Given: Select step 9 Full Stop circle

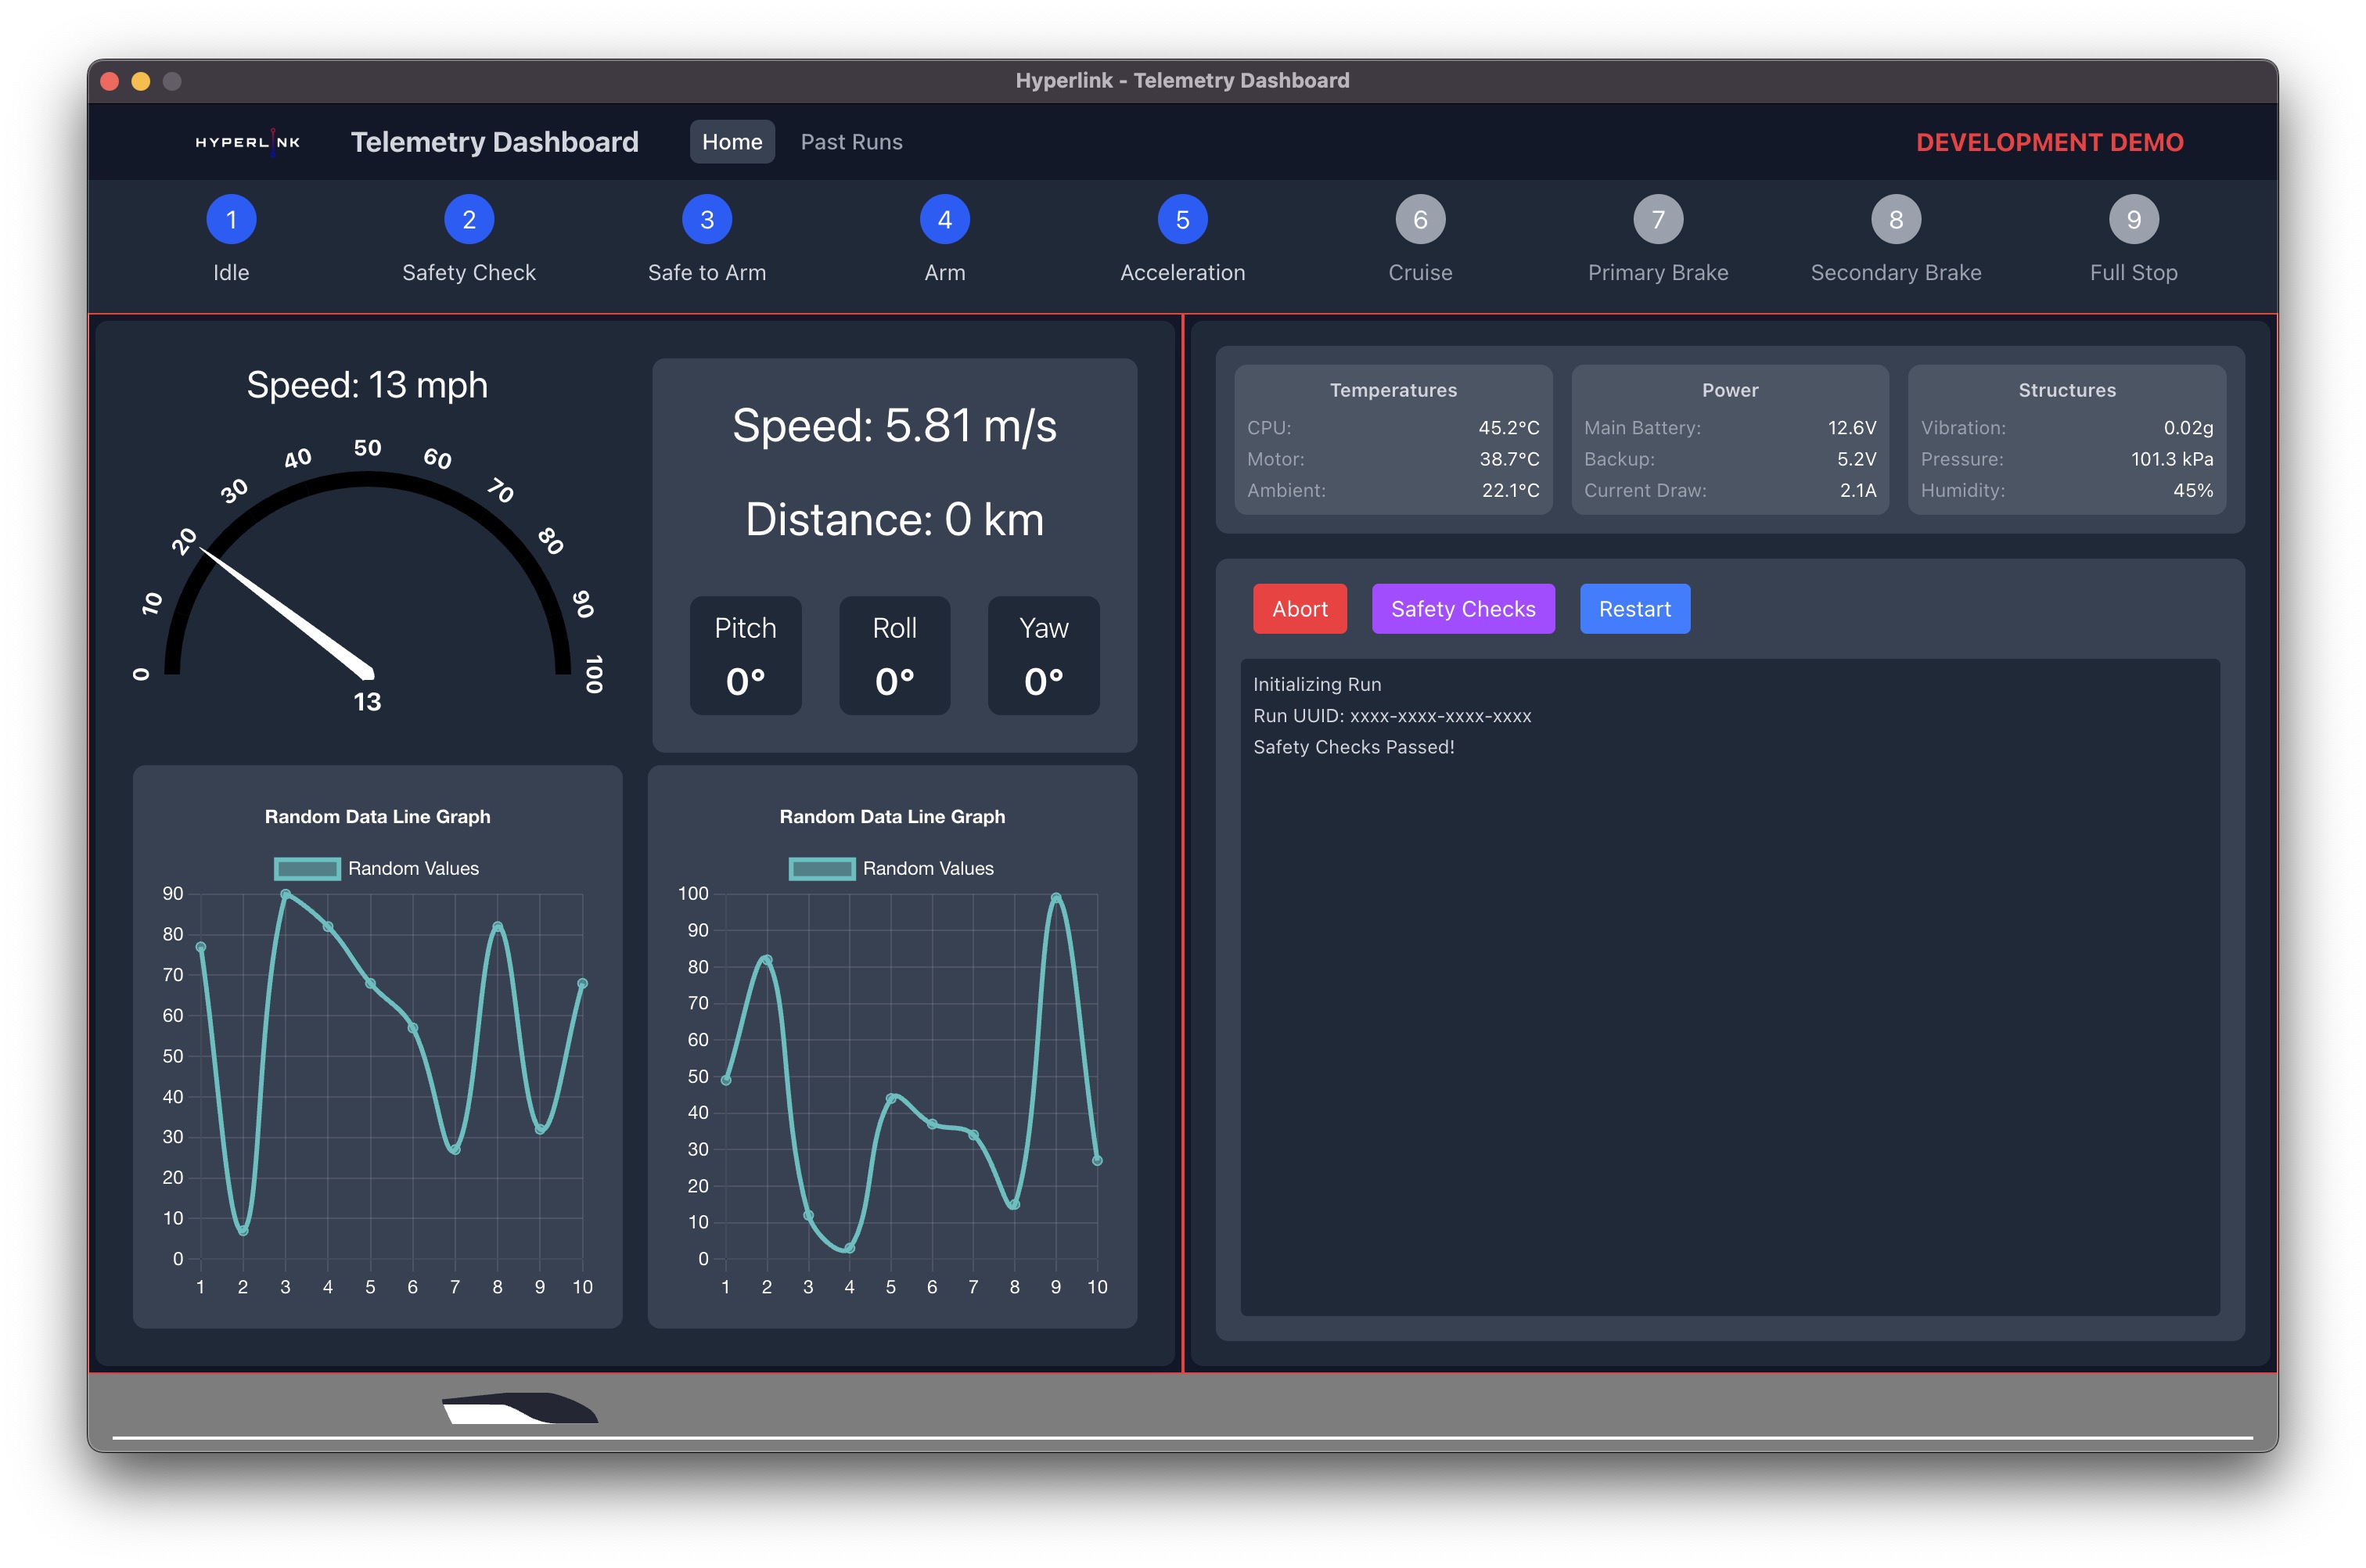Looking at the screenshot, I should coord(2134,219).
